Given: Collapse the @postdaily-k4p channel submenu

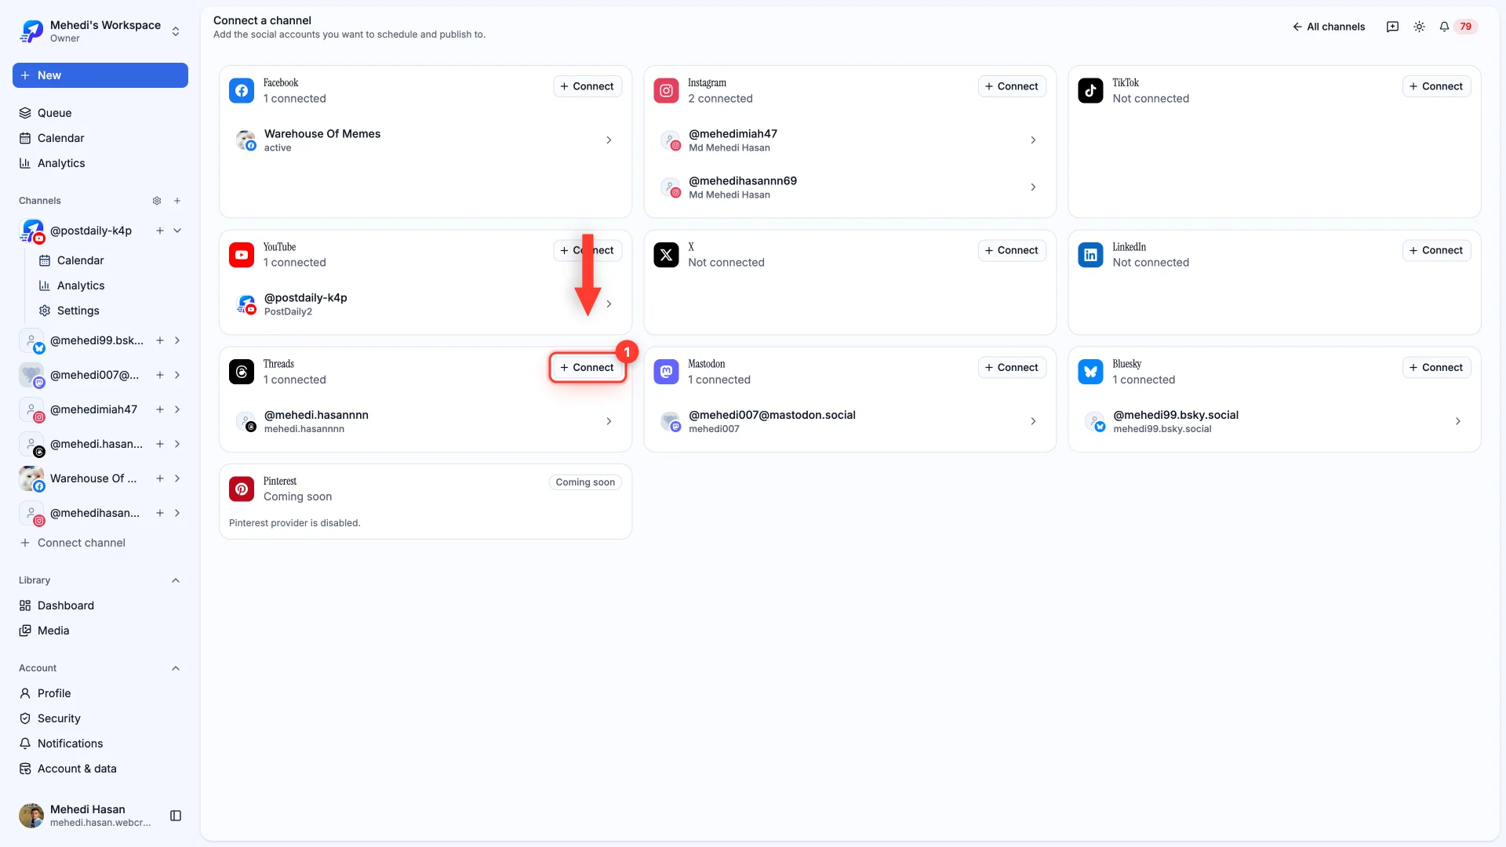Looking at the screenshot, I should pos(177,231).
